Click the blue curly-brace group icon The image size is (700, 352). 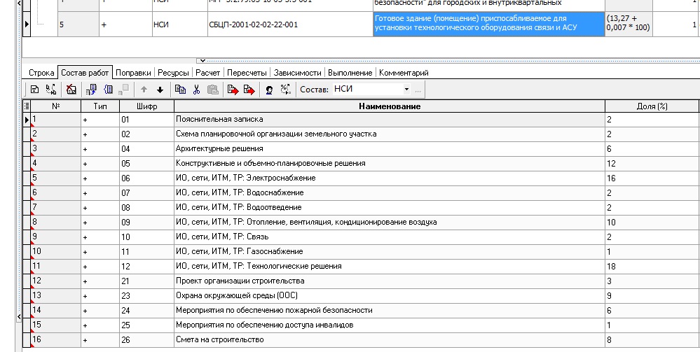coord(108,90)
